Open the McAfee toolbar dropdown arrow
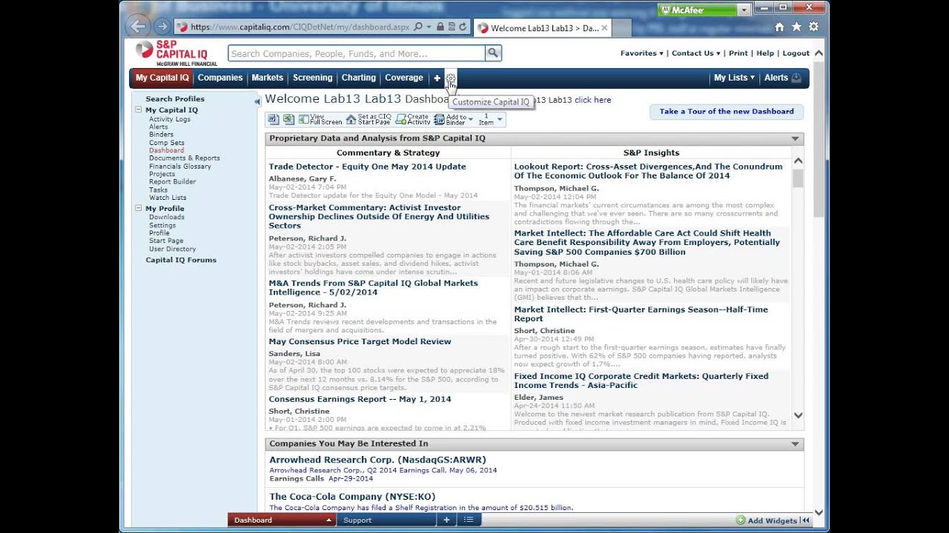Screen dimensions: 949x533 [x=744, y=10]
